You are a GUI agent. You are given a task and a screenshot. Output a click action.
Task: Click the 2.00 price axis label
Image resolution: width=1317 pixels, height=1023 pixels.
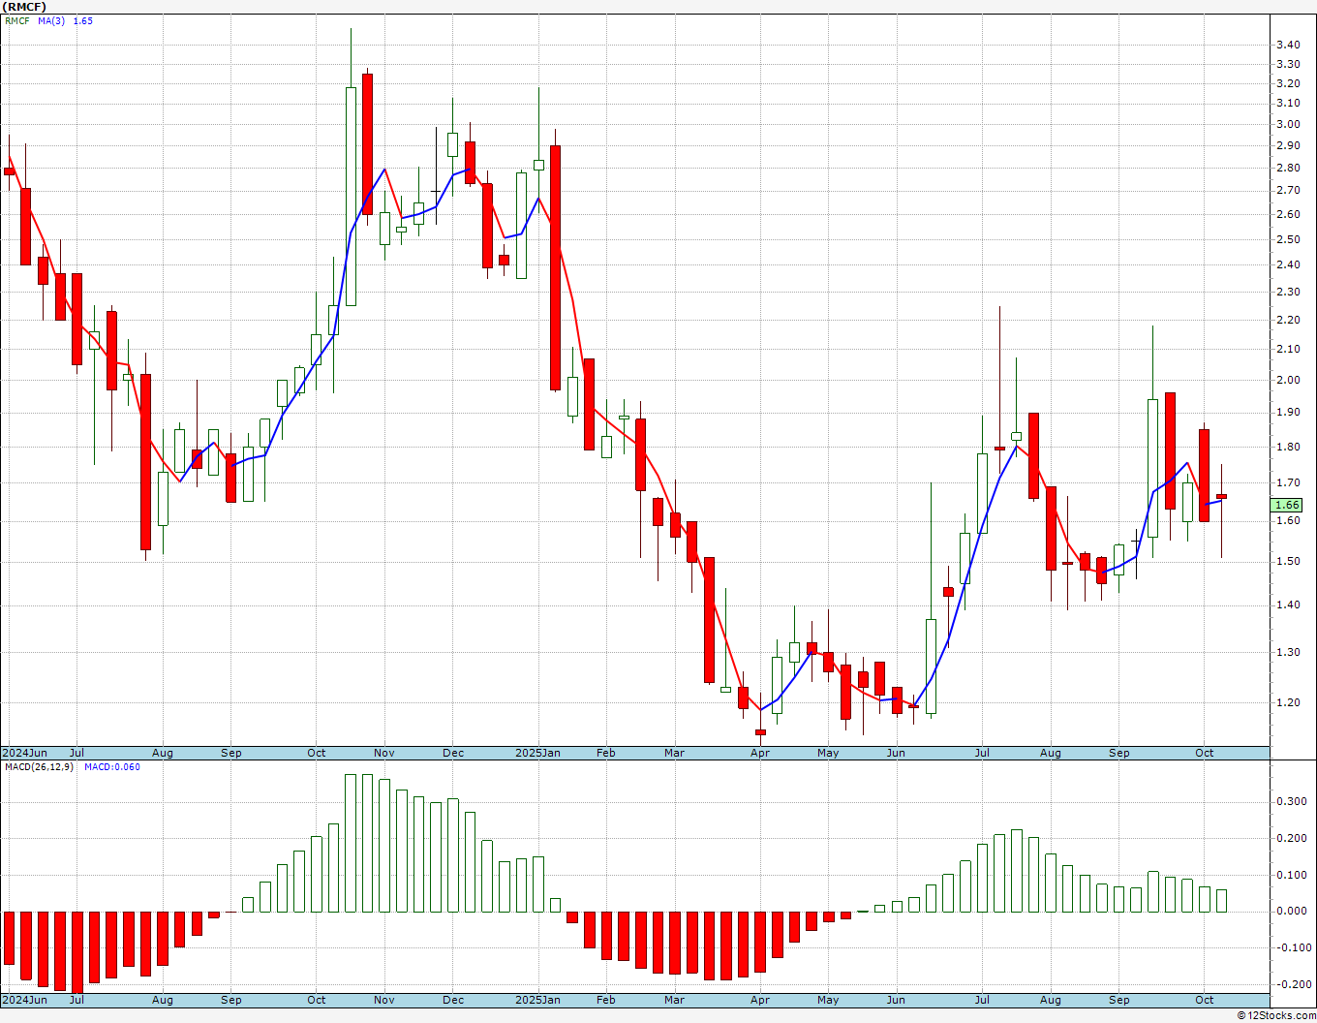1288,380
